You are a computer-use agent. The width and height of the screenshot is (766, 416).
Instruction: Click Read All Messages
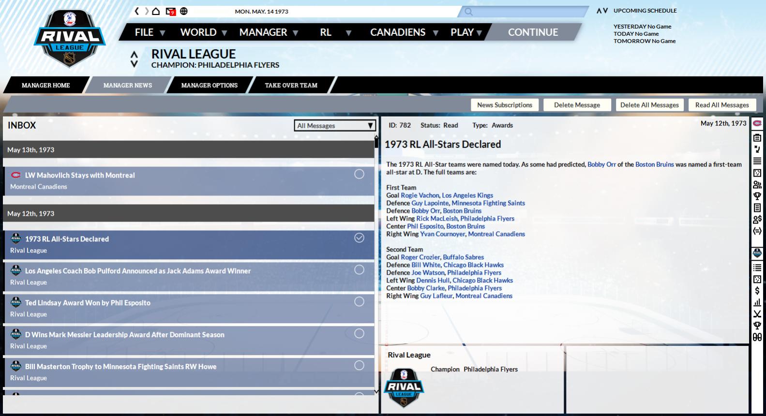tap(722, 105)
